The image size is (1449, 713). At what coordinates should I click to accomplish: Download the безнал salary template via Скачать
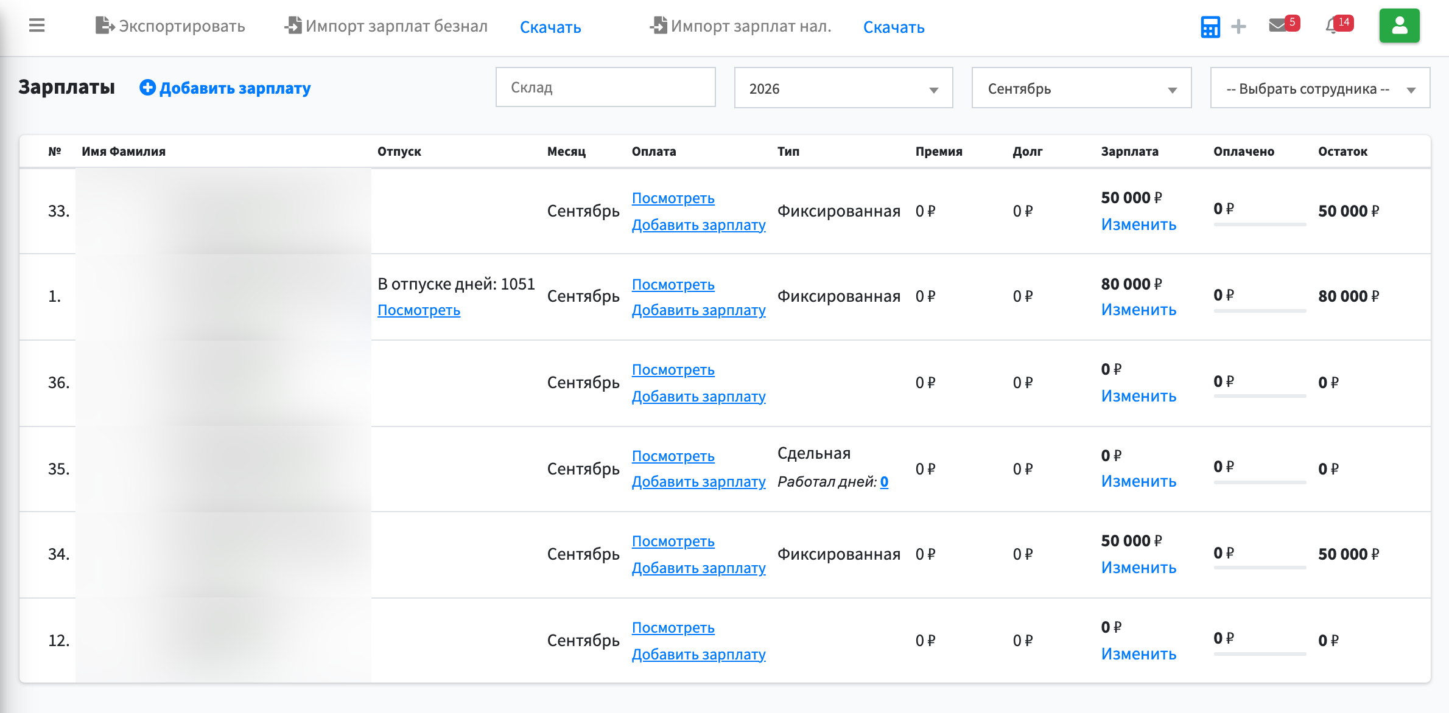[550, 27]
